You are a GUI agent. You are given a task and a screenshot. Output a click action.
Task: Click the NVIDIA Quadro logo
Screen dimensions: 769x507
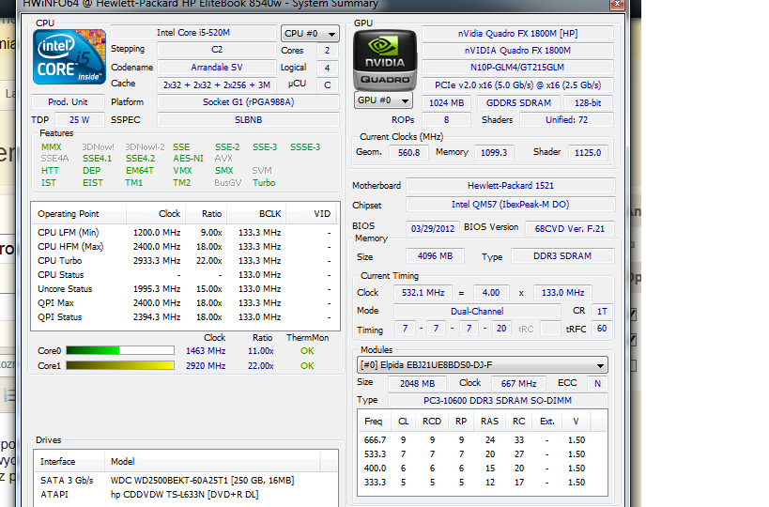[385, 59]
